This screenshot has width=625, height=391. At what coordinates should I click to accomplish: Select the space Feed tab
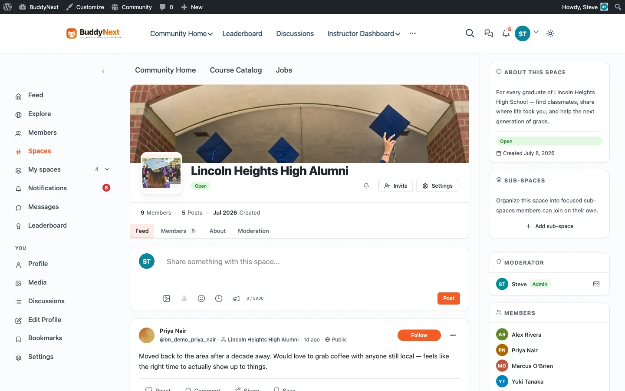142,231
